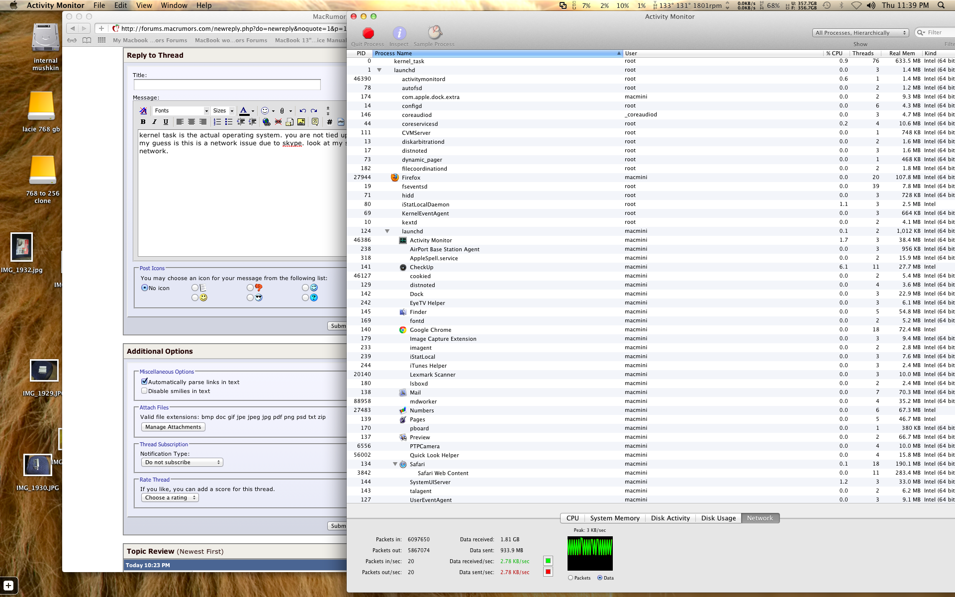The height and width of the screenshot is (597, 955).
Task: Open the Window menu
Action: 174,5
